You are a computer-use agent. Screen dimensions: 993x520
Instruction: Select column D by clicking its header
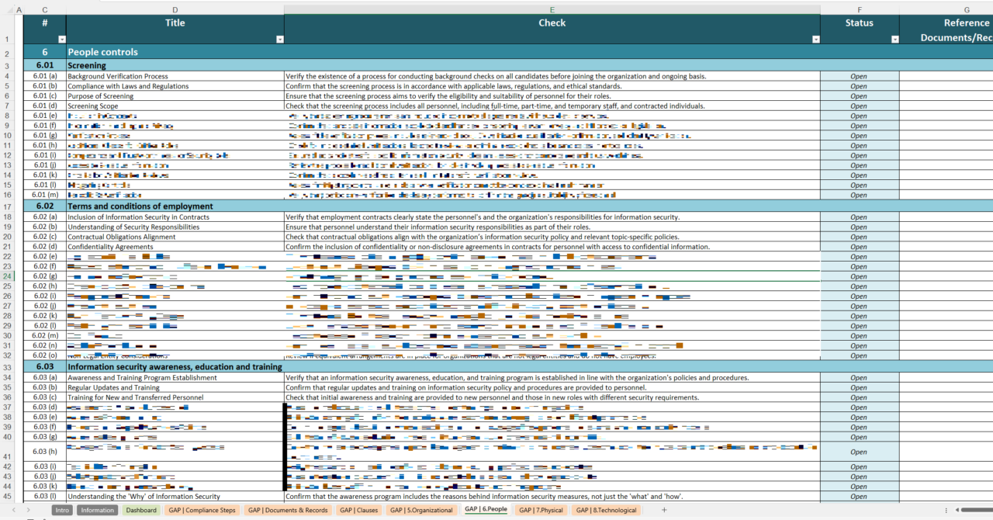[x=175, y=9]
